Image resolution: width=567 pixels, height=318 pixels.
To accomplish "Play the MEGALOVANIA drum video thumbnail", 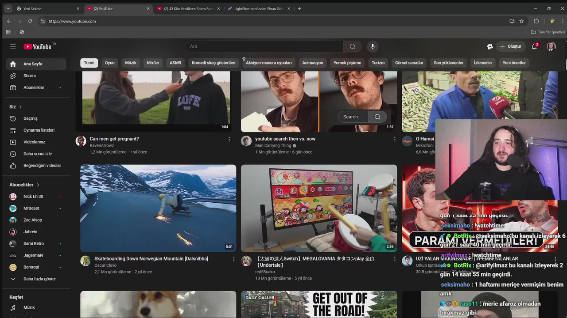I will (x=319, y=208).
